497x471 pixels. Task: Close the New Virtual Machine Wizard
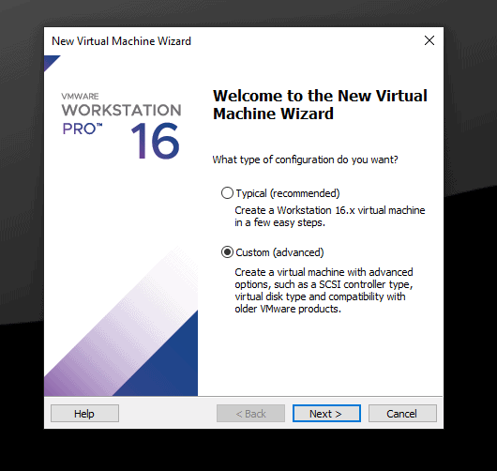click(x=429, y=40)
